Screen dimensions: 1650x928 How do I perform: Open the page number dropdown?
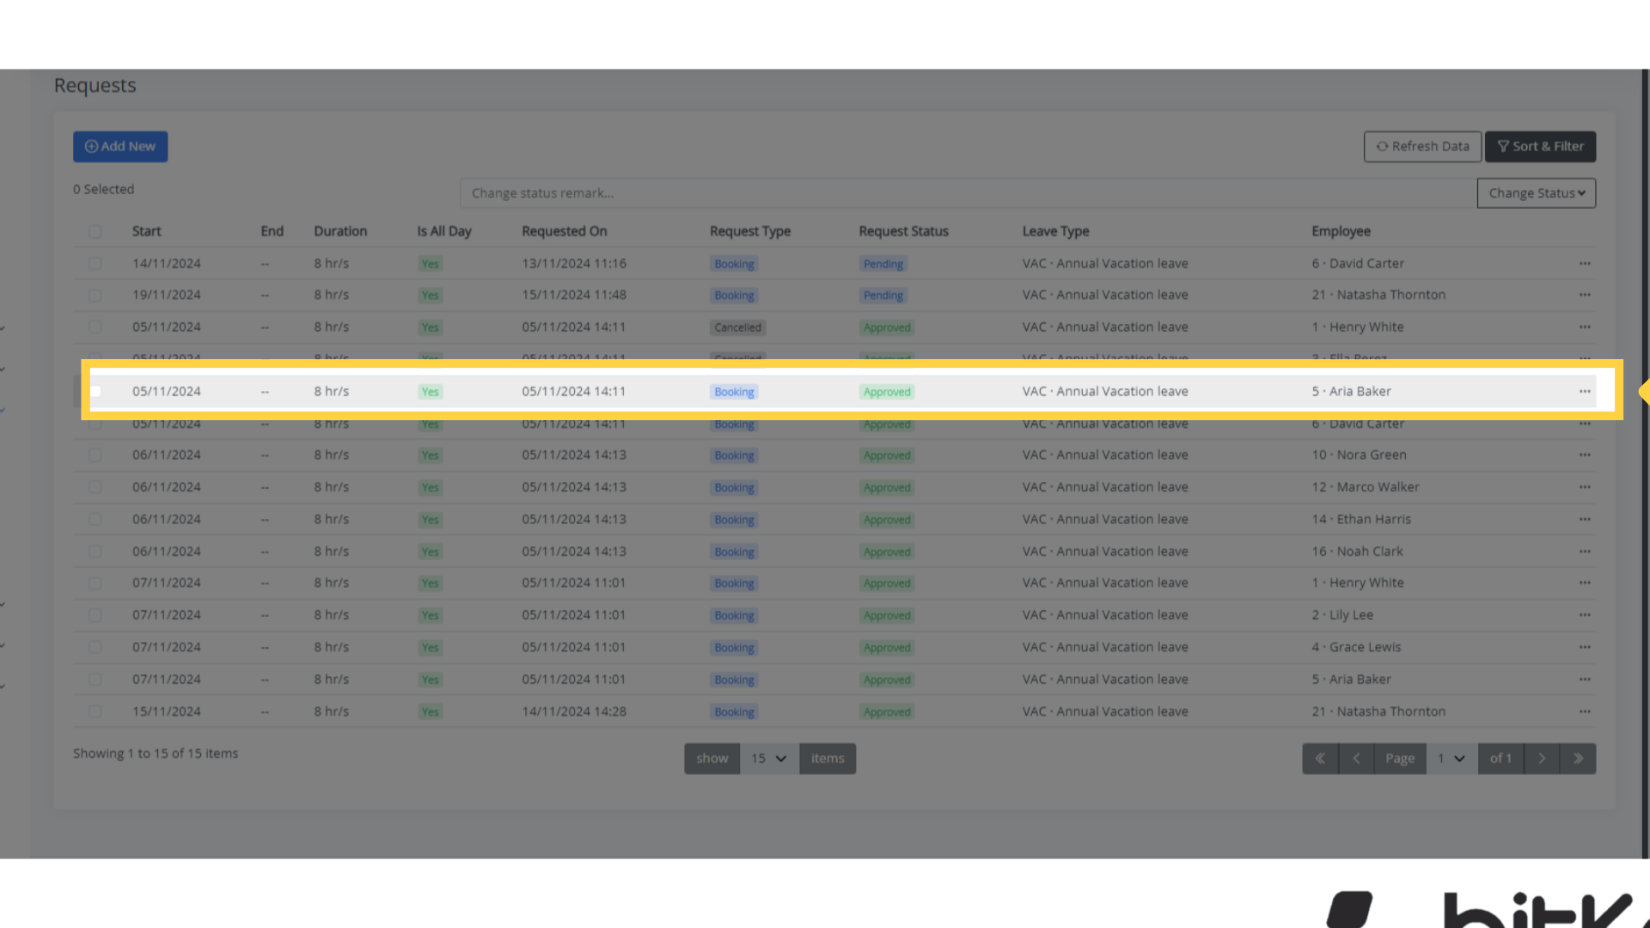tap(1451, 758)
